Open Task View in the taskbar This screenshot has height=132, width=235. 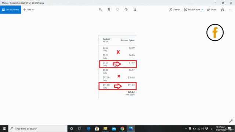click(80, 129)
